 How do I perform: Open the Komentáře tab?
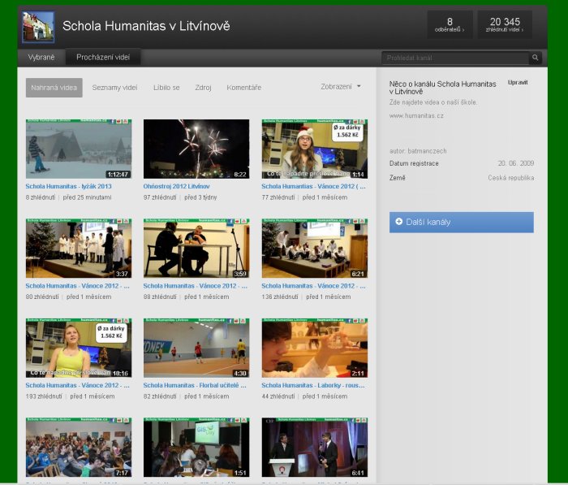pos(243,87)
